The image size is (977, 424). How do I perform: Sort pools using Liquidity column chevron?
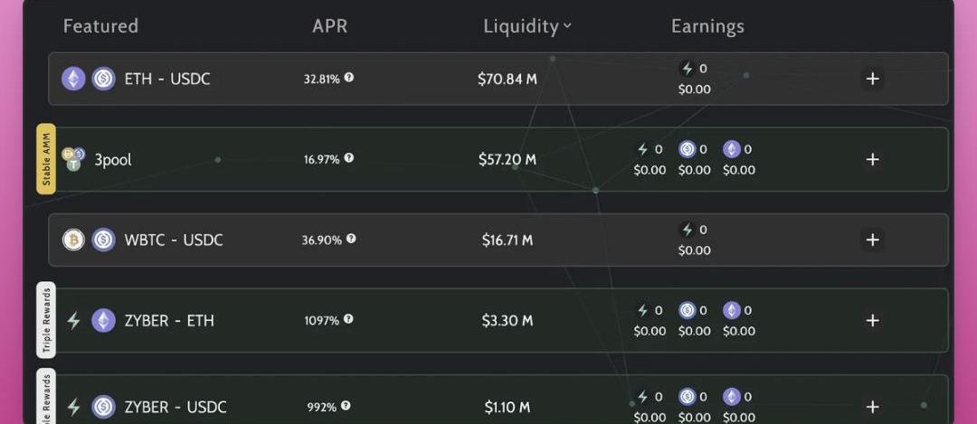[x=568, y=26]
